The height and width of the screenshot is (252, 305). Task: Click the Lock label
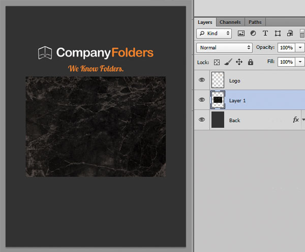203,63
